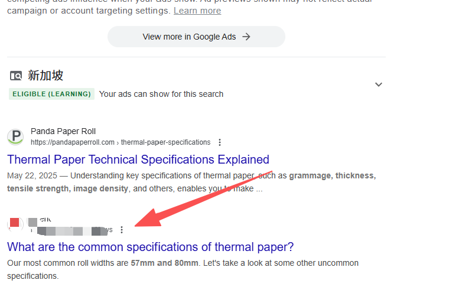449x290 pixels.
Task: Click Your ads can show for this search
Action: click(161, 94)
